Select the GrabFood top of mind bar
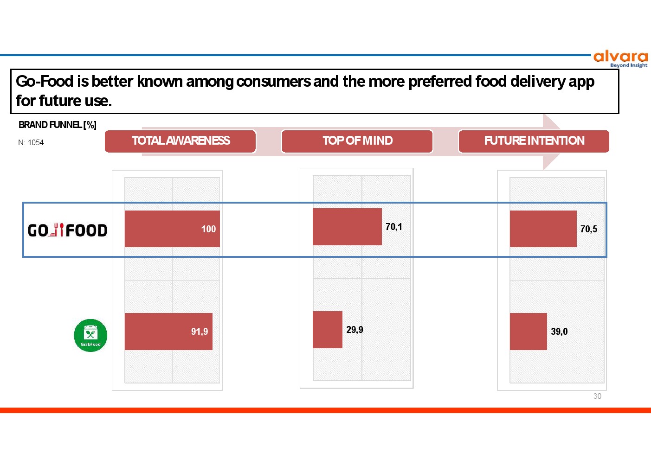 (327, 330)
